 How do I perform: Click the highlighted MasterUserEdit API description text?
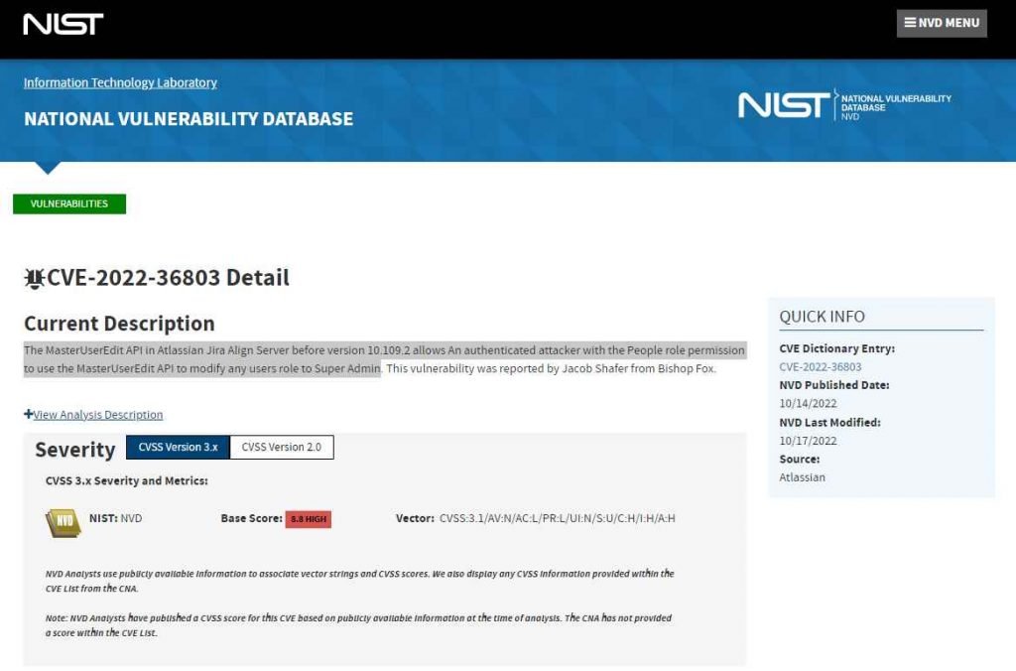pos(385,359)
